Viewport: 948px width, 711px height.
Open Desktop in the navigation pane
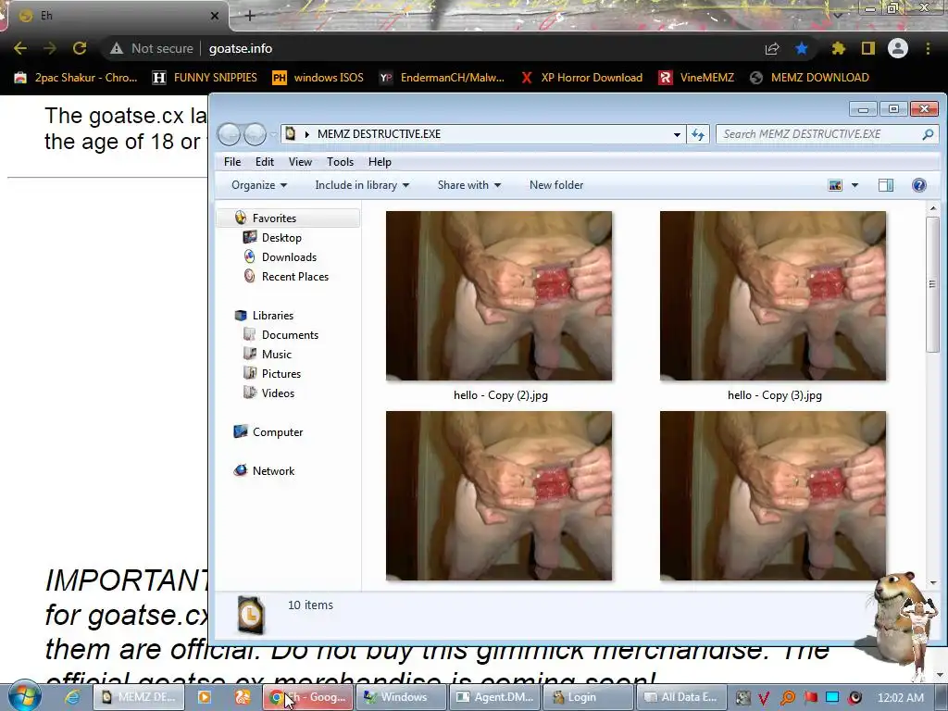click(281, 238)
